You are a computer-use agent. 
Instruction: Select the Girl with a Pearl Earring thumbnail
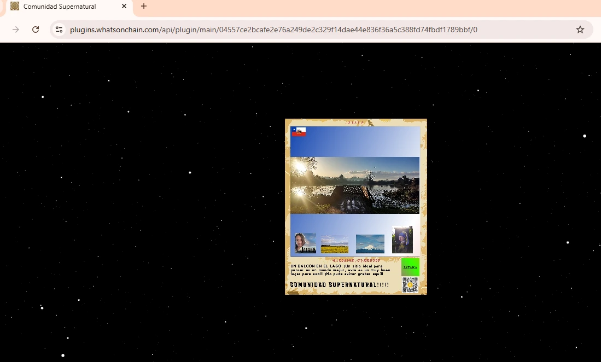click(x=402, y=240)
